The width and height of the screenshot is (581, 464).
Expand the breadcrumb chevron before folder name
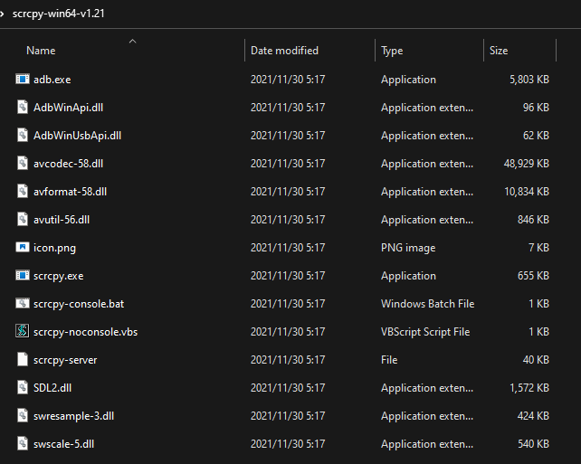pyautogui.click(x=4, y=13)
